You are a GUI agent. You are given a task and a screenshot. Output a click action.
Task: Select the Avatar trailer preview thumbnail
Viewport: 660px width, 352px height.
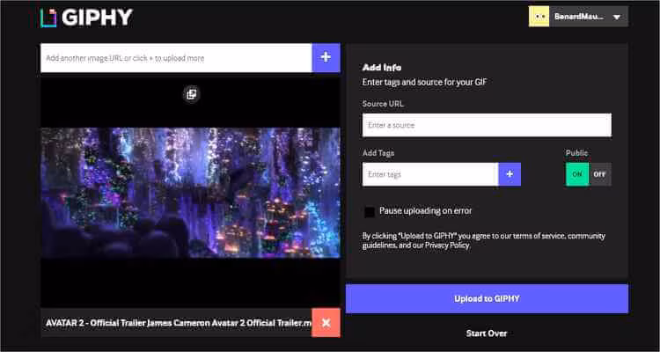[x=190, y=193]
